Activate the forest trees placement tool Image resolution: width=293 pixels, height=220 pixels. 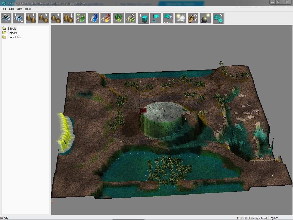(x=118, y=18)
